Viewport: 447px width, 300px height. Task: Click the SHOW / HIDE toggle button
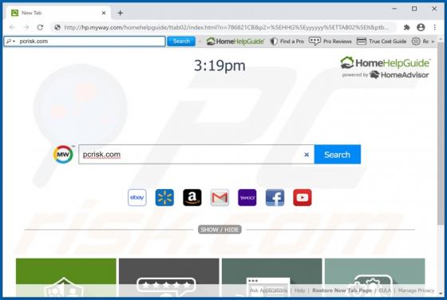pos(220,230)
